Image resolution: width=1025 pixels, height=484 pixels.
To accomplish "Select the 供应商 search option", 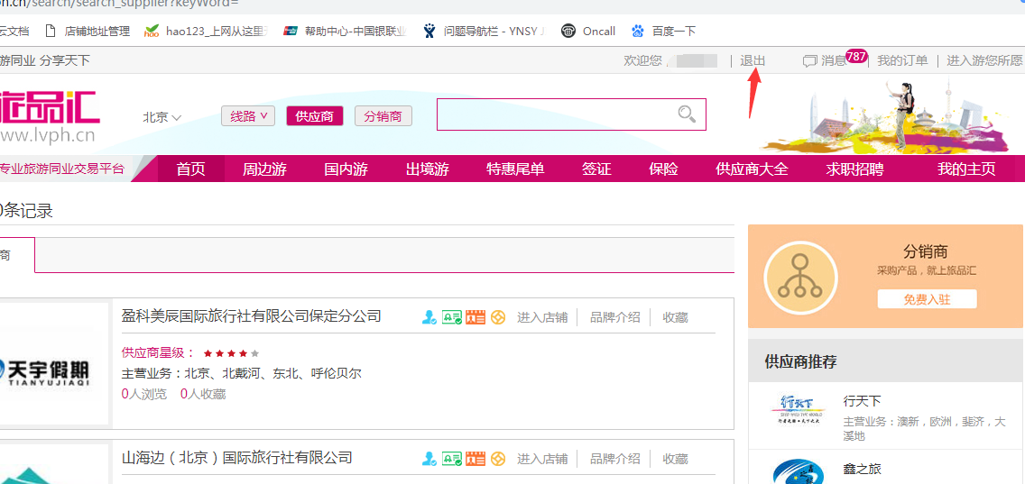I will point(314,116).
